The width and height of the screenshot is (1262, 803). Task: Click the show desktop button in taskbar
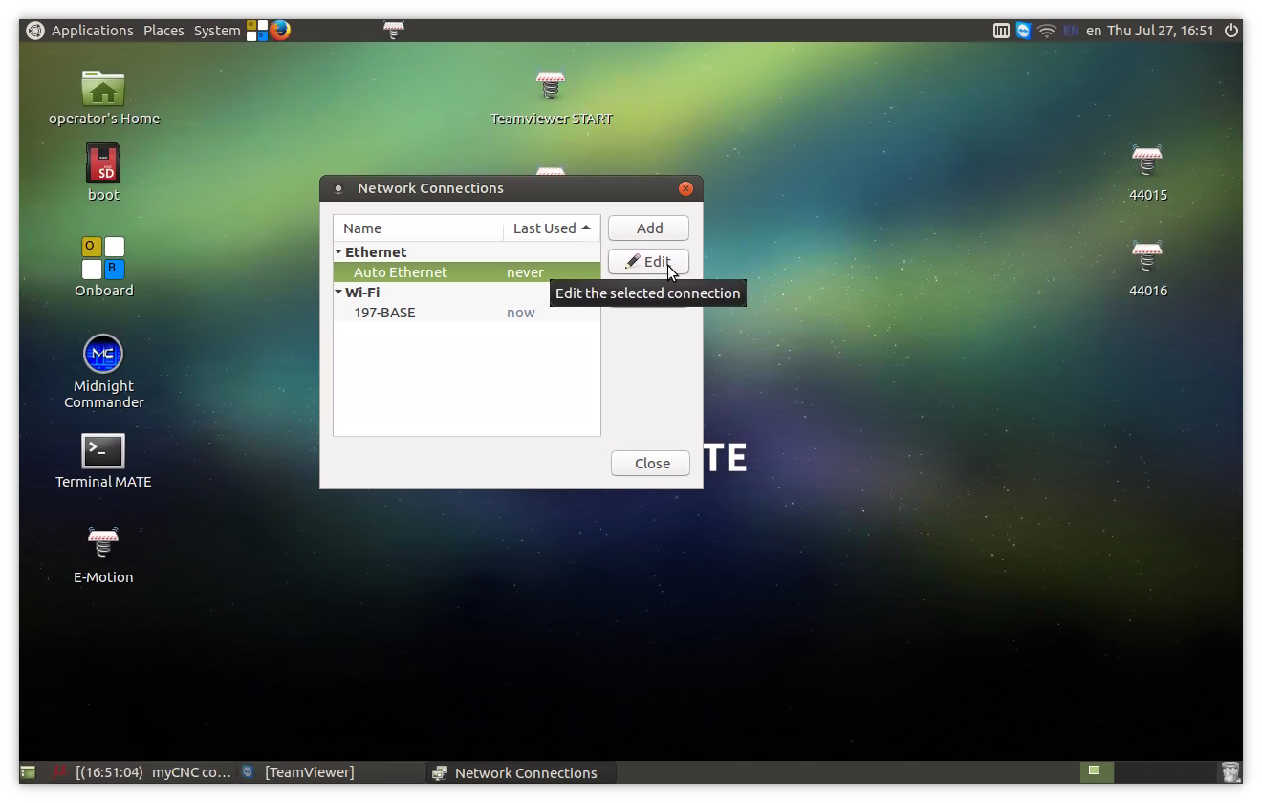(x=28, y=772)
